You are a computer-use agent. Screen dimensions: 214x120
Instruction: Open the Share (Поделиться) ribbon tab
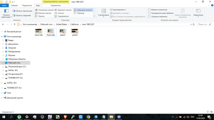pyautogui.click(x=26, y=5)
